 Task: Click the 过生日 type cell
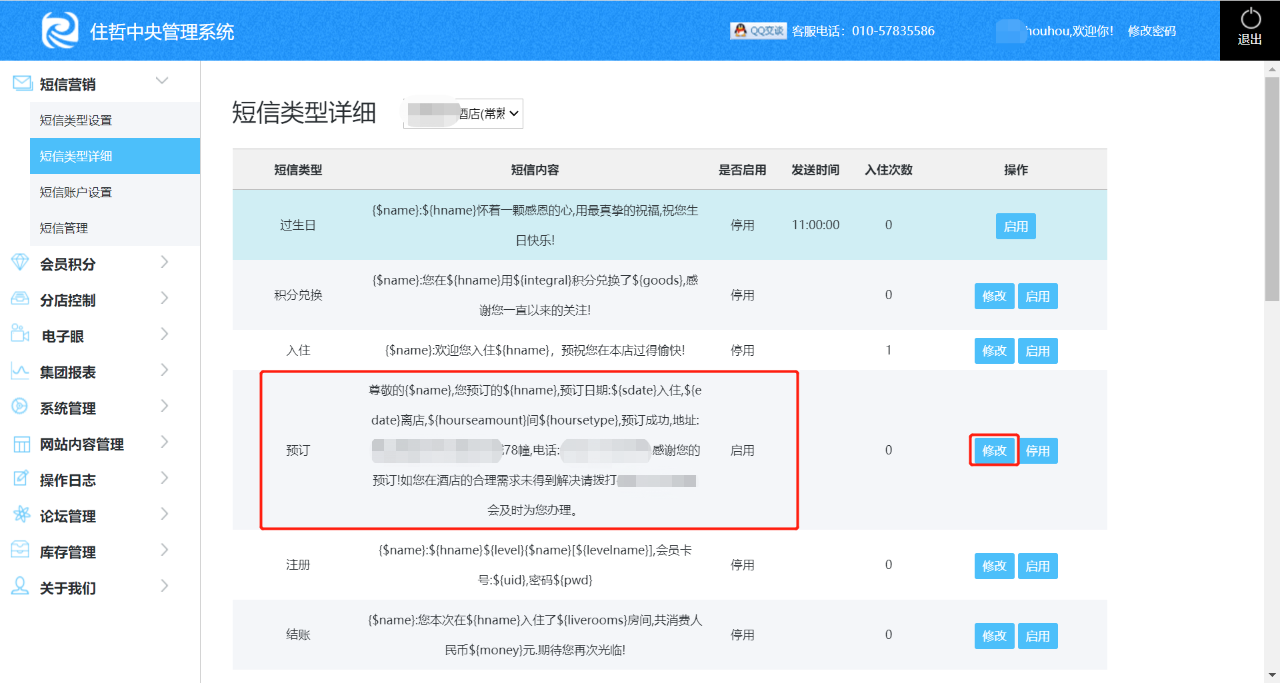click(298, 225)
